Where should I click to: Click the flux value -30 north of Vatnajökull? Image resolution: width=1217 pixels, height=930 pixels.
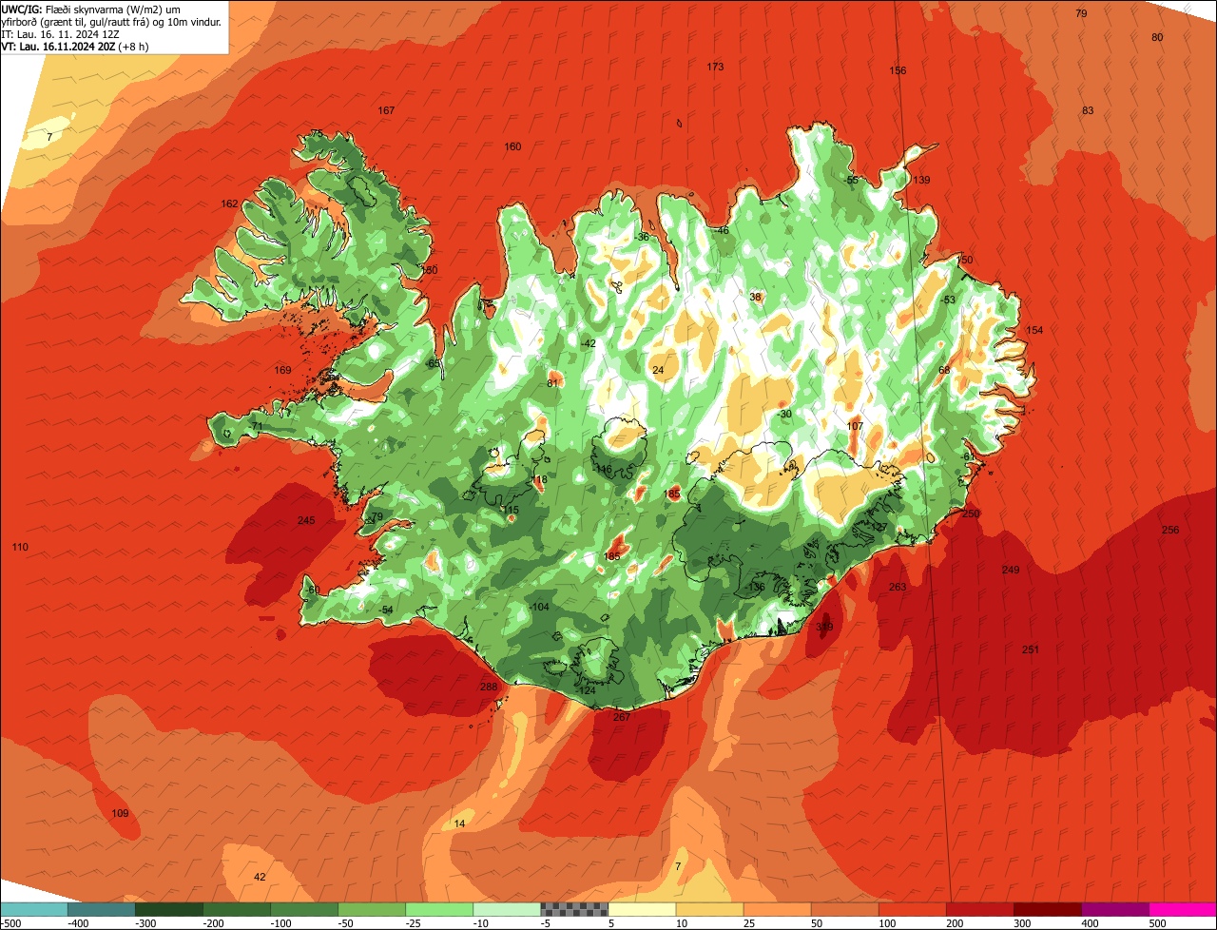[x=783, y=414]
